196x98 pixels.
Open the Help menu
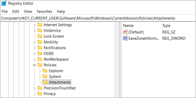(61, 11)
